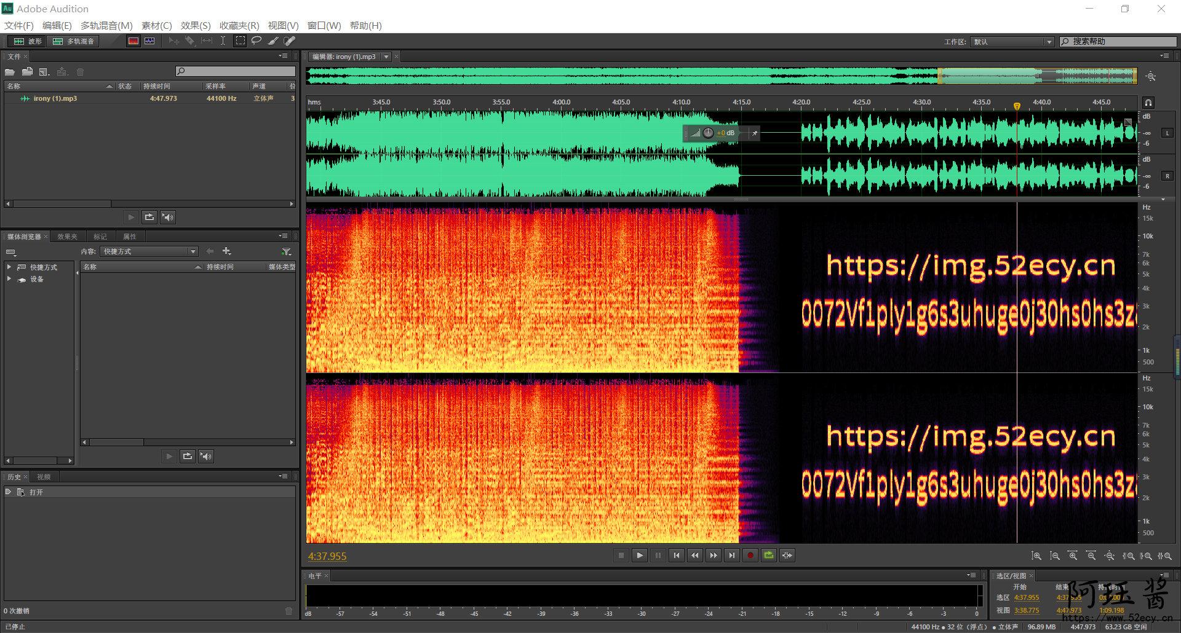The width and height of the screenshot is (1181, 633).
Task: Open file icon in Files panel
Action: (x=10, y=72)
